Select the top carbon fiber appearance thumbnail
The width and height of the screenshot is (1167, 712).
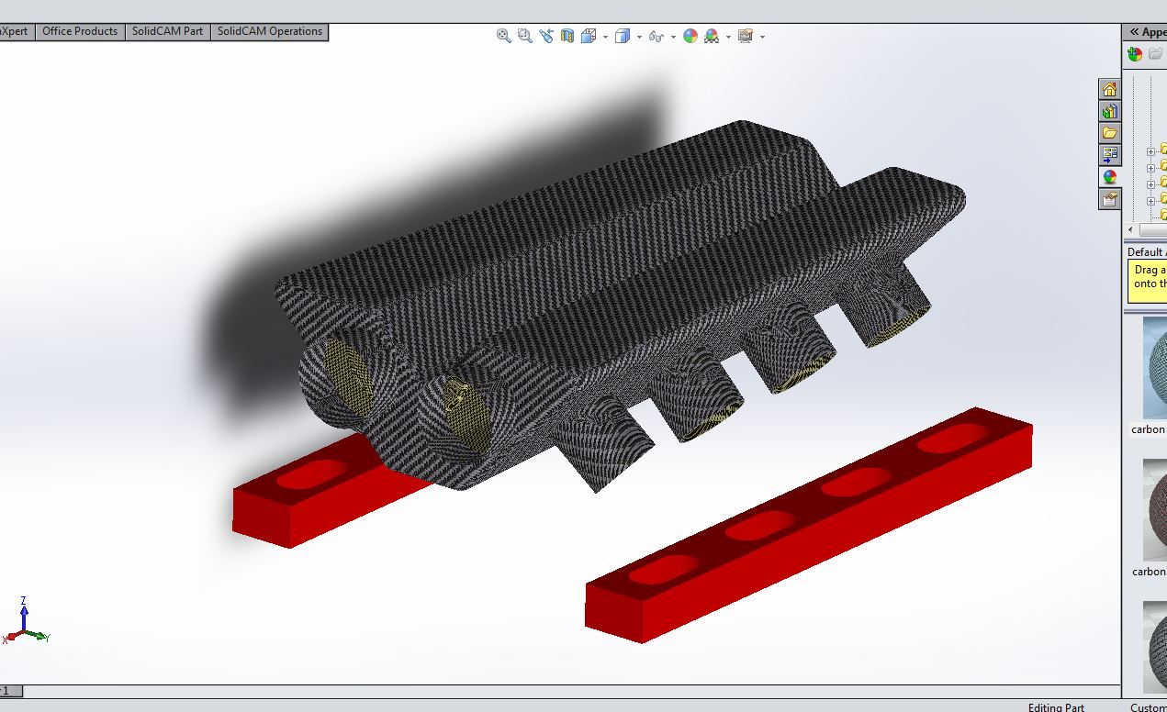tap(1154, 368)
